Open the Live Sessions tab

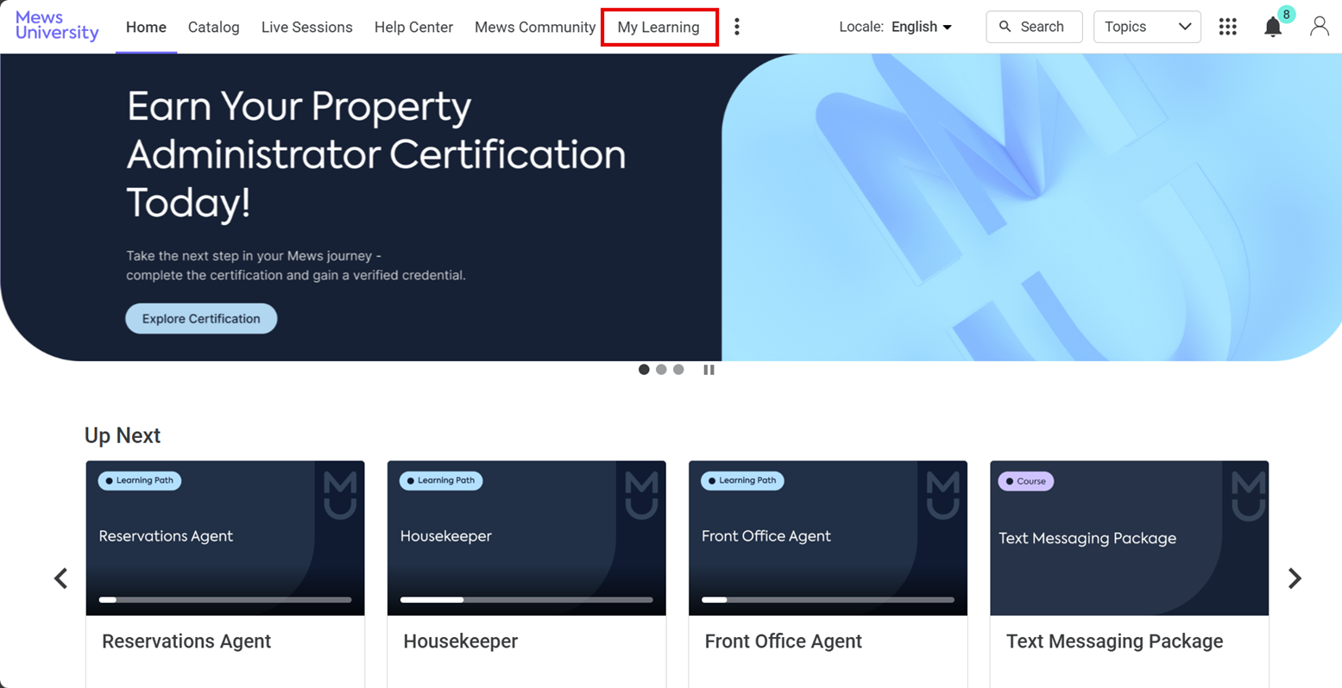tap(306, 28)
